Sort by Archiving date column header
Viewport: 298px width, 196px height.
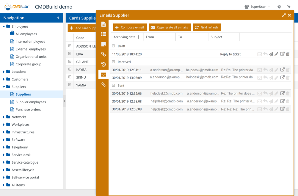coord(124,37)
